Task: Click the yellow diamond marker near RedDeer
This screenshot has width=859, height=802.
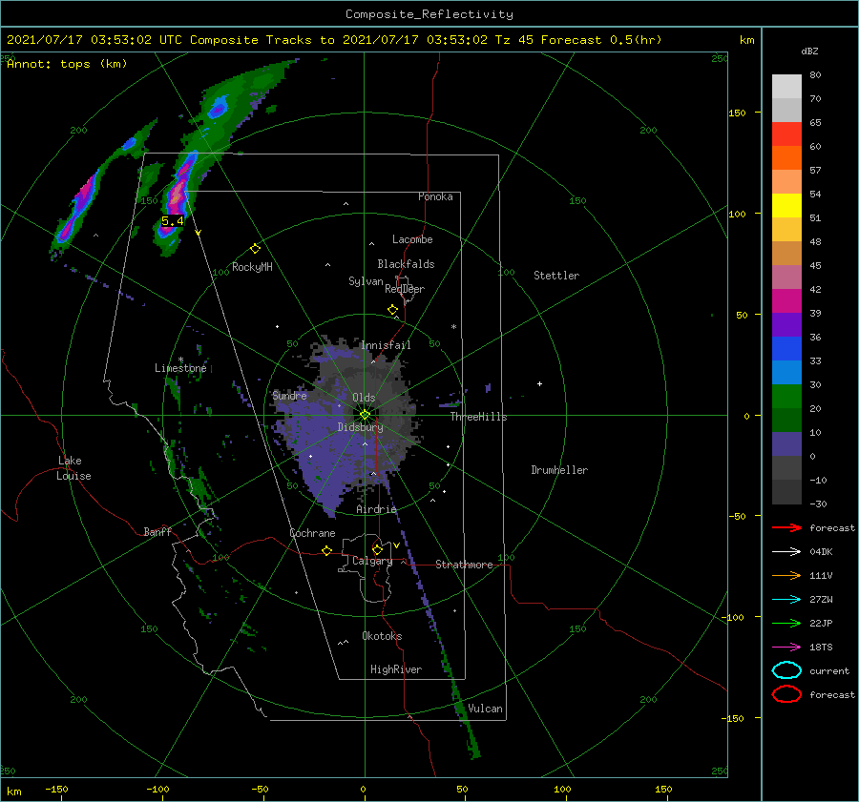Action: click(392, 310)
